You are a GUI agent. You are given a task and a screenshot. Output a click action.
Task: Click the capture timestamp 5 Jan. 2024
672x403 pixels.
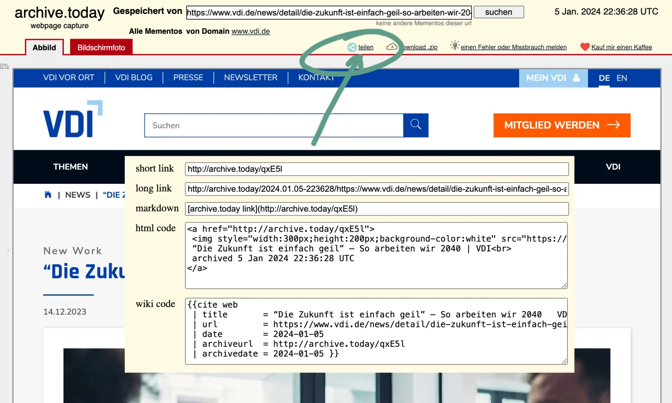pos(606,12)
